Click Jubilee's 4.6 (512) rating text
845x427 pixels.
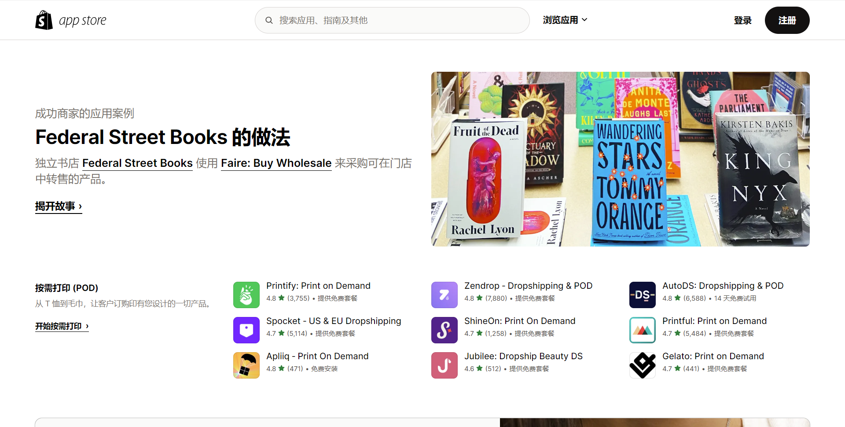[483, 369]
